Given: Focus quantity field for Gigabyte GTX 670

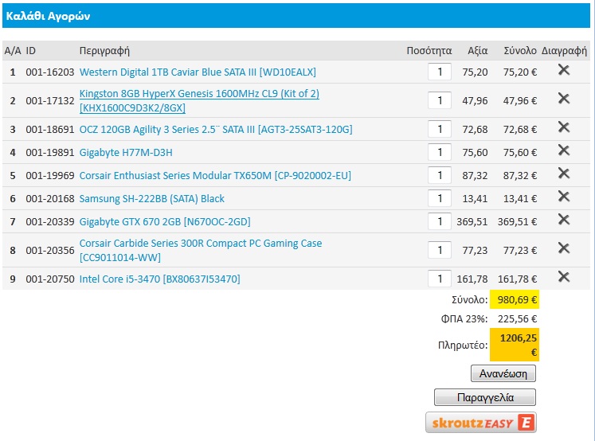Looking at the screenshot, I should (x=440, y=221).
